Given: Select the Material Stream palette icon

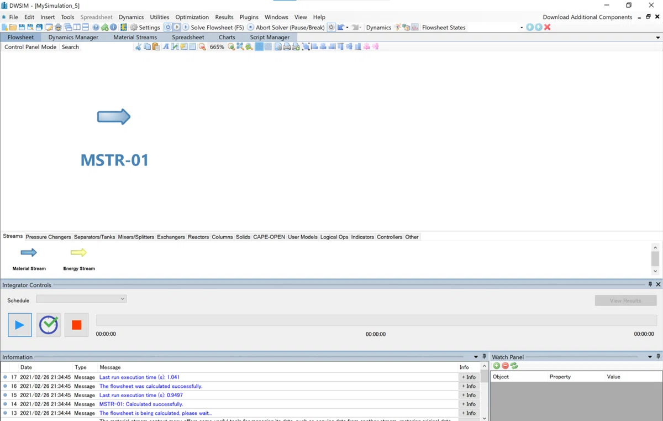Looking at the screenshot, I should (x=29, y=253).
